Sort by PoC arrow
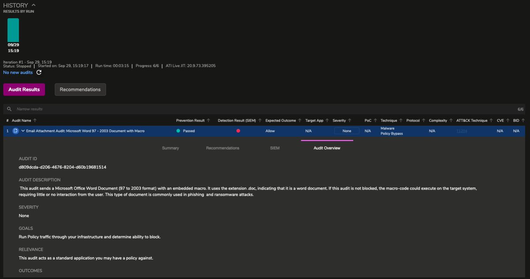The image size is (530, 279). pos(375,120)
